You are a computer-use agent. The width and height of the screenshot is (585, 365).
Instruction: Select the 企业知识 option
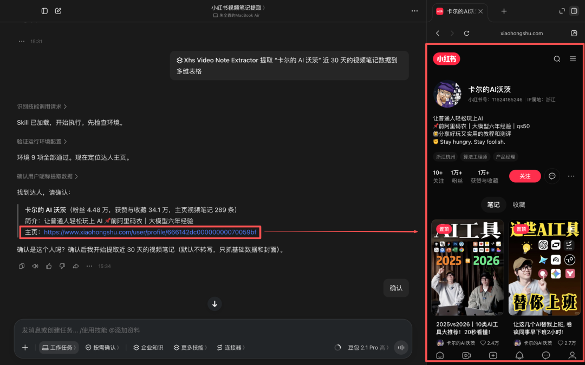coord(148,348)
